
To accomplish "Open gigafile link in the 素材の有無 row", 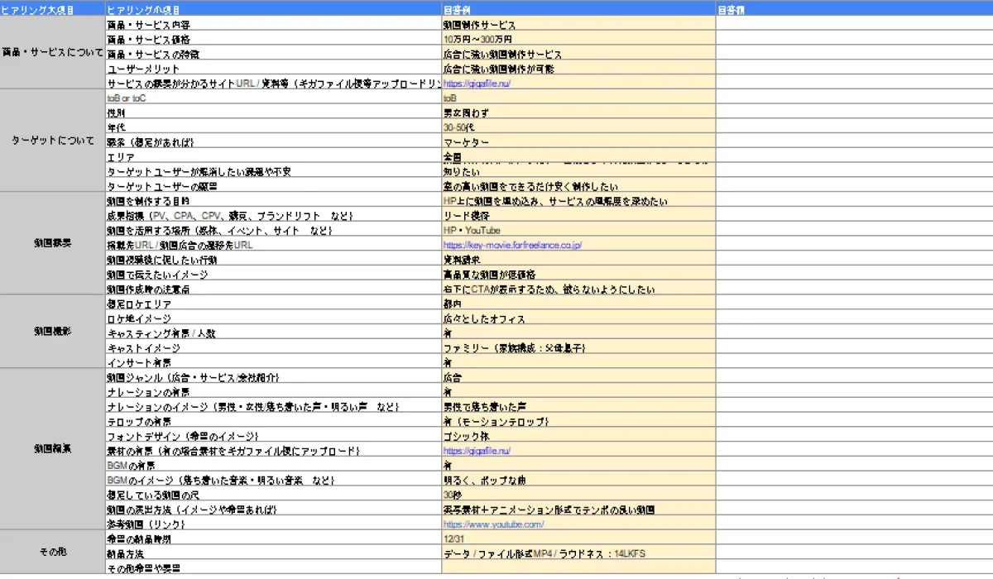I will click(x=477, y=451).
